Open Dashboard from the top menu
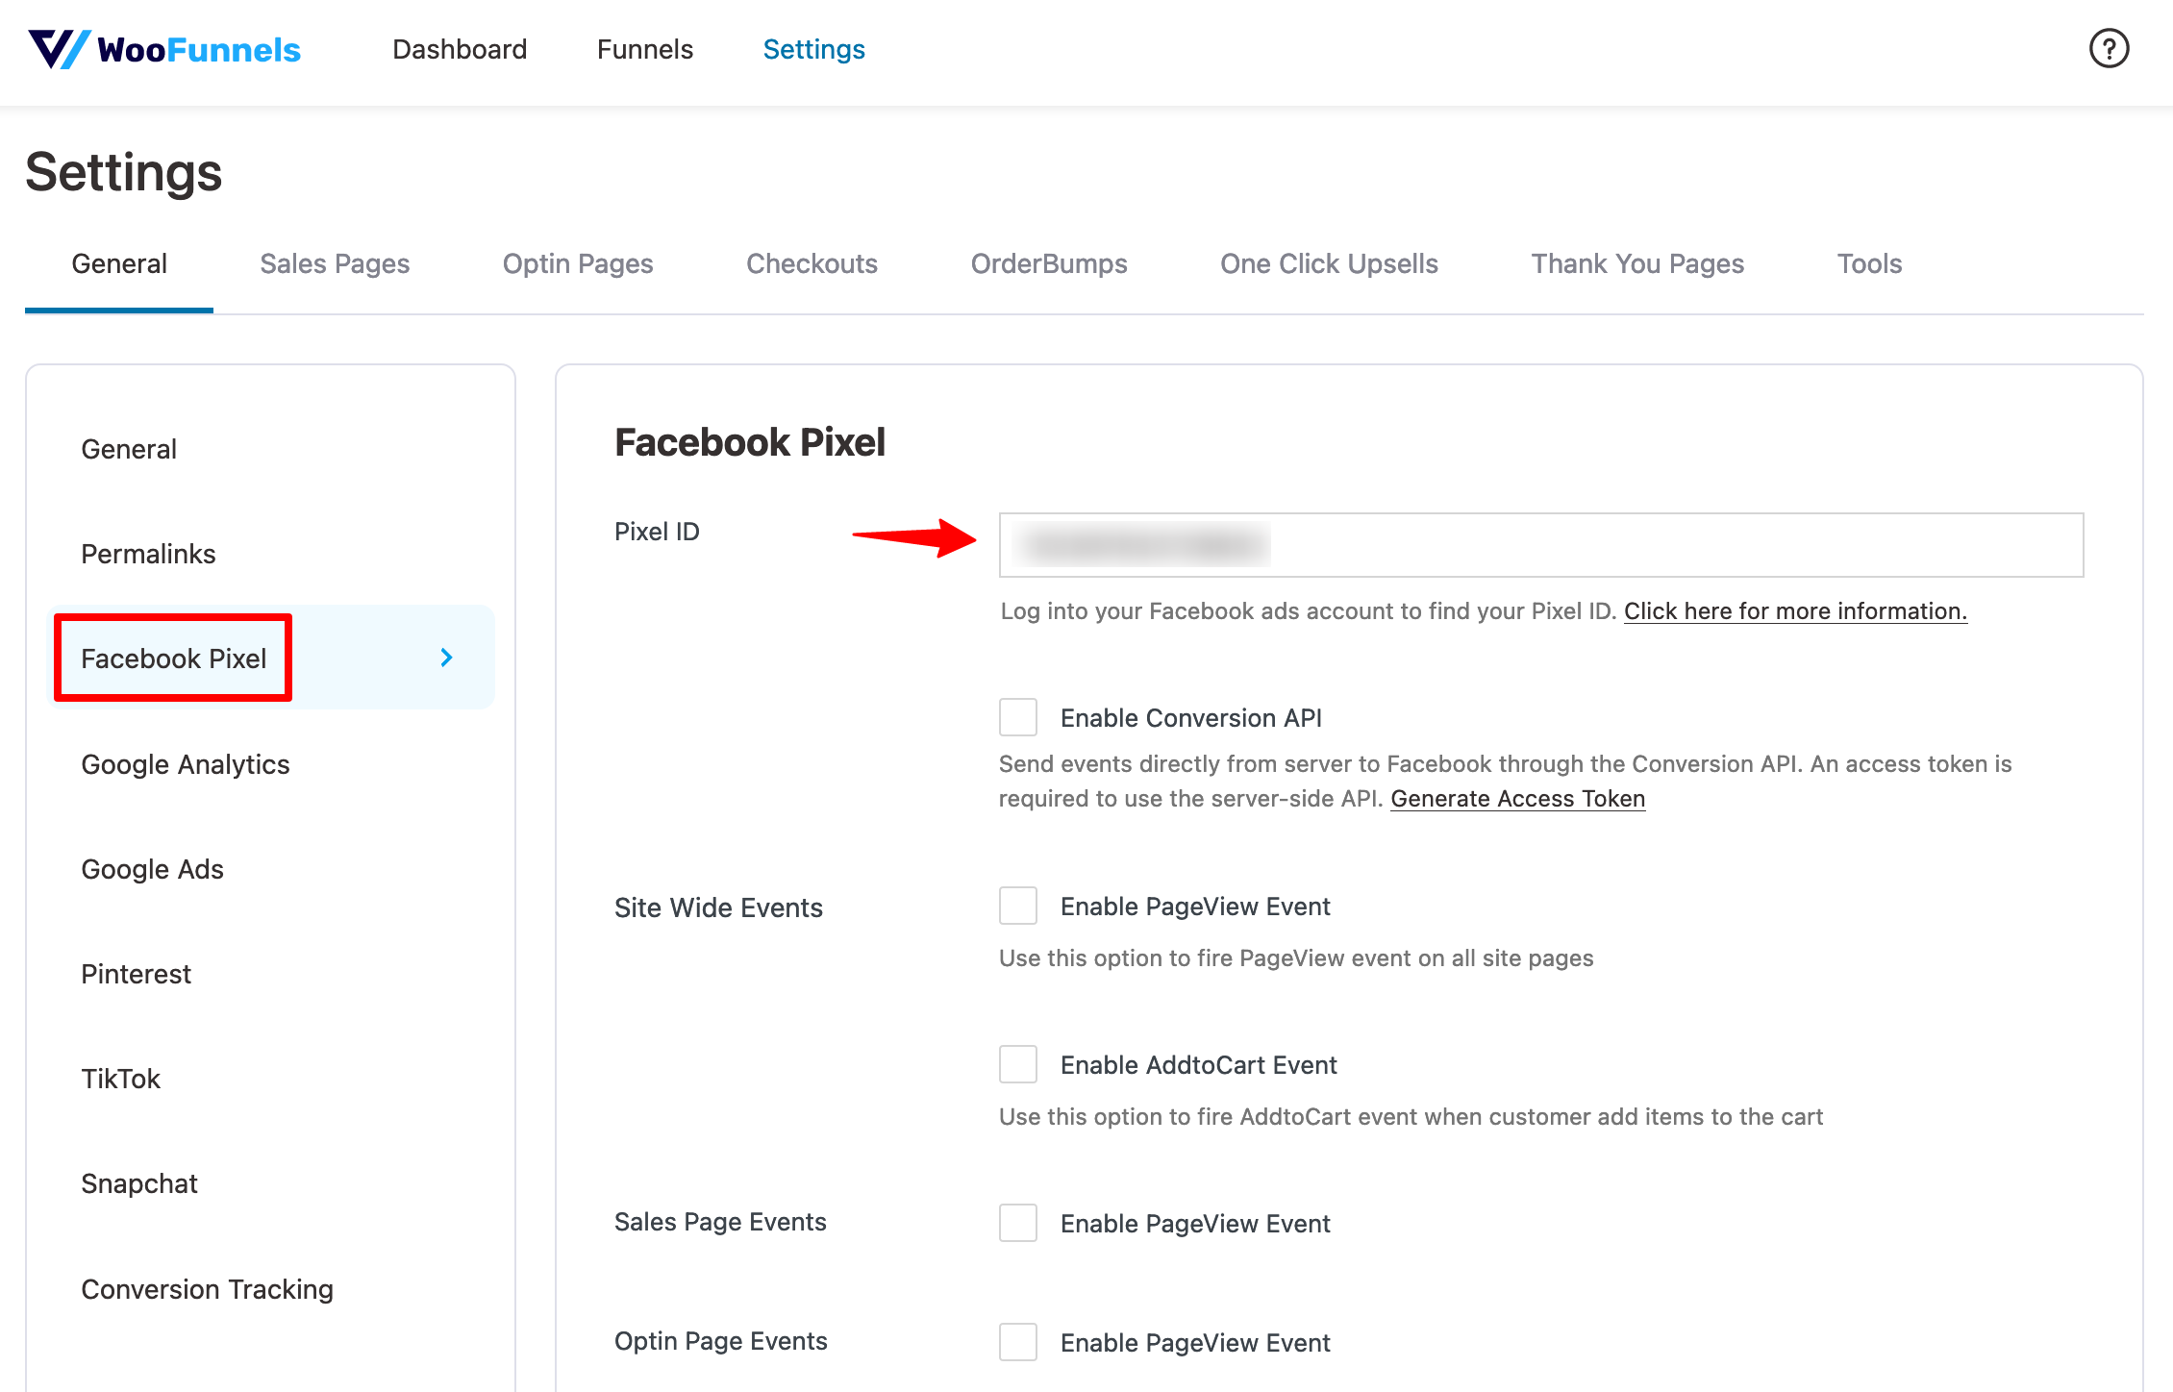 [460, 49]
